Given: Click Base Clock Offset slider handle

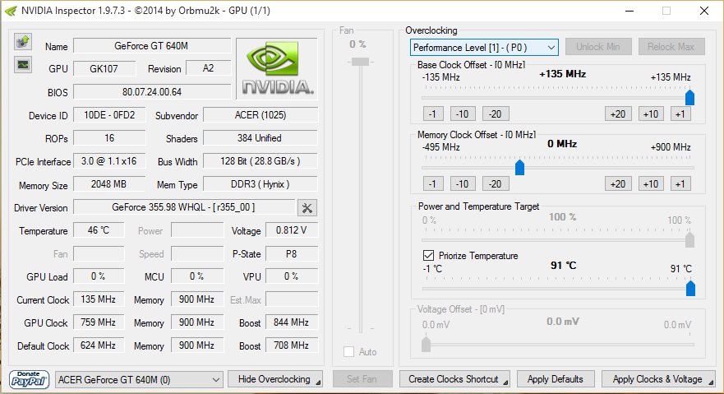Looking at the screenshot, I should tap(689, 97).
